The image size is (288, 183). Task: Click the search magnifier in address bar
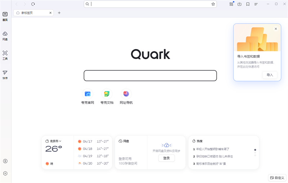87,4
